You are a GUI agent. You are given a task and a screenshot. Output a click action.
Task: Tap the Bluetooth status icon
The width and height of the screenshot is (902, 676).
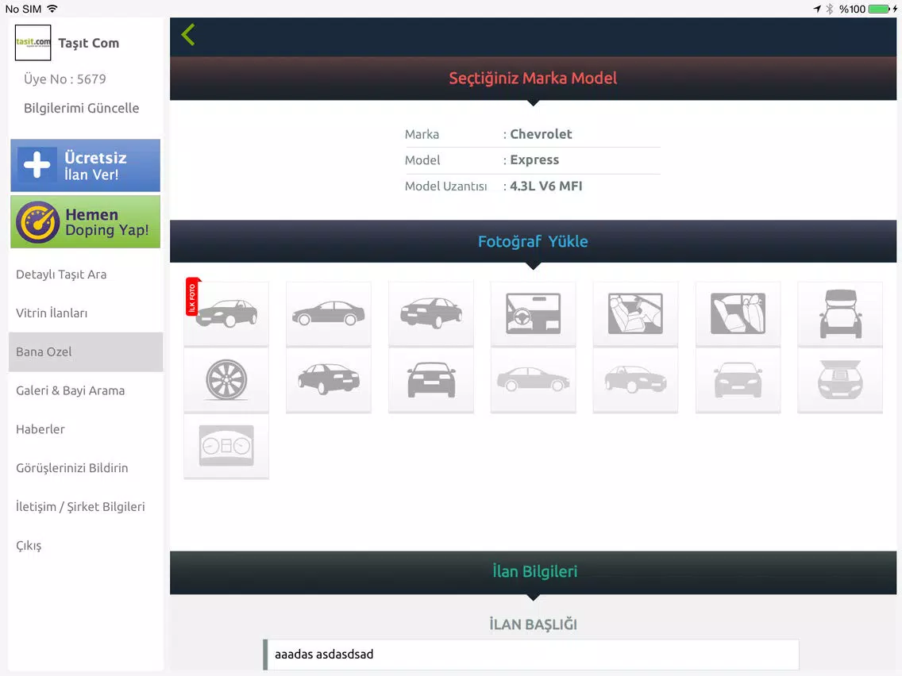[830, 9]
